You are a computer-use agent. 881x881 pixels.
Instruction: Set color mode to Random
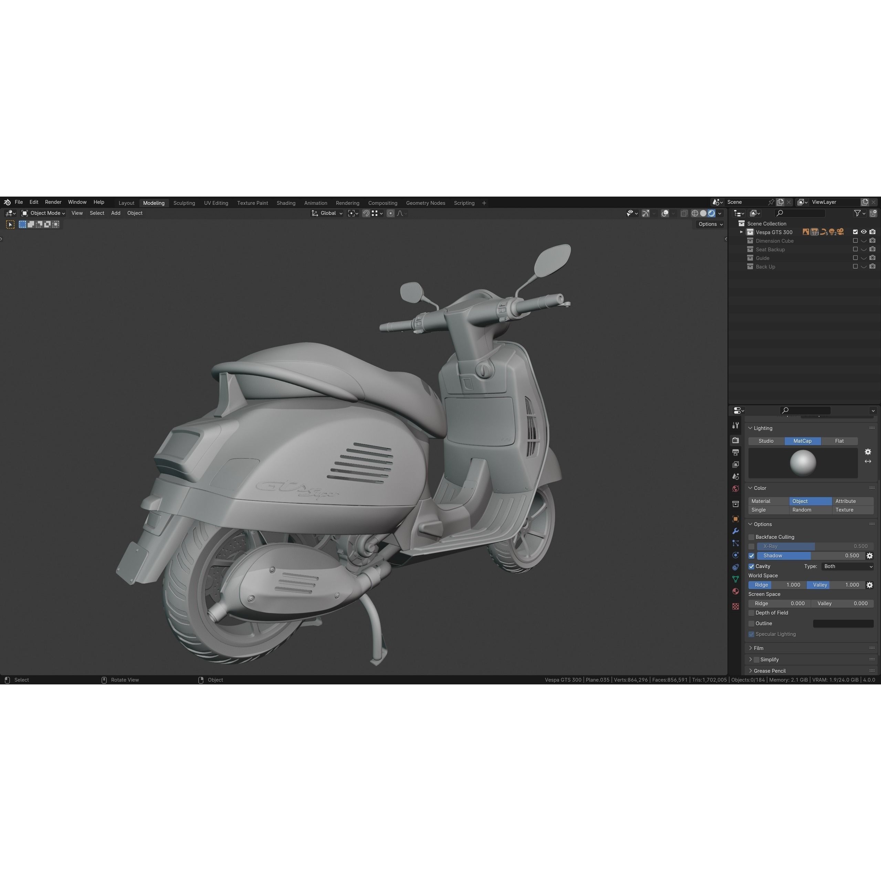pyautogui.click(x=811, y=510)
